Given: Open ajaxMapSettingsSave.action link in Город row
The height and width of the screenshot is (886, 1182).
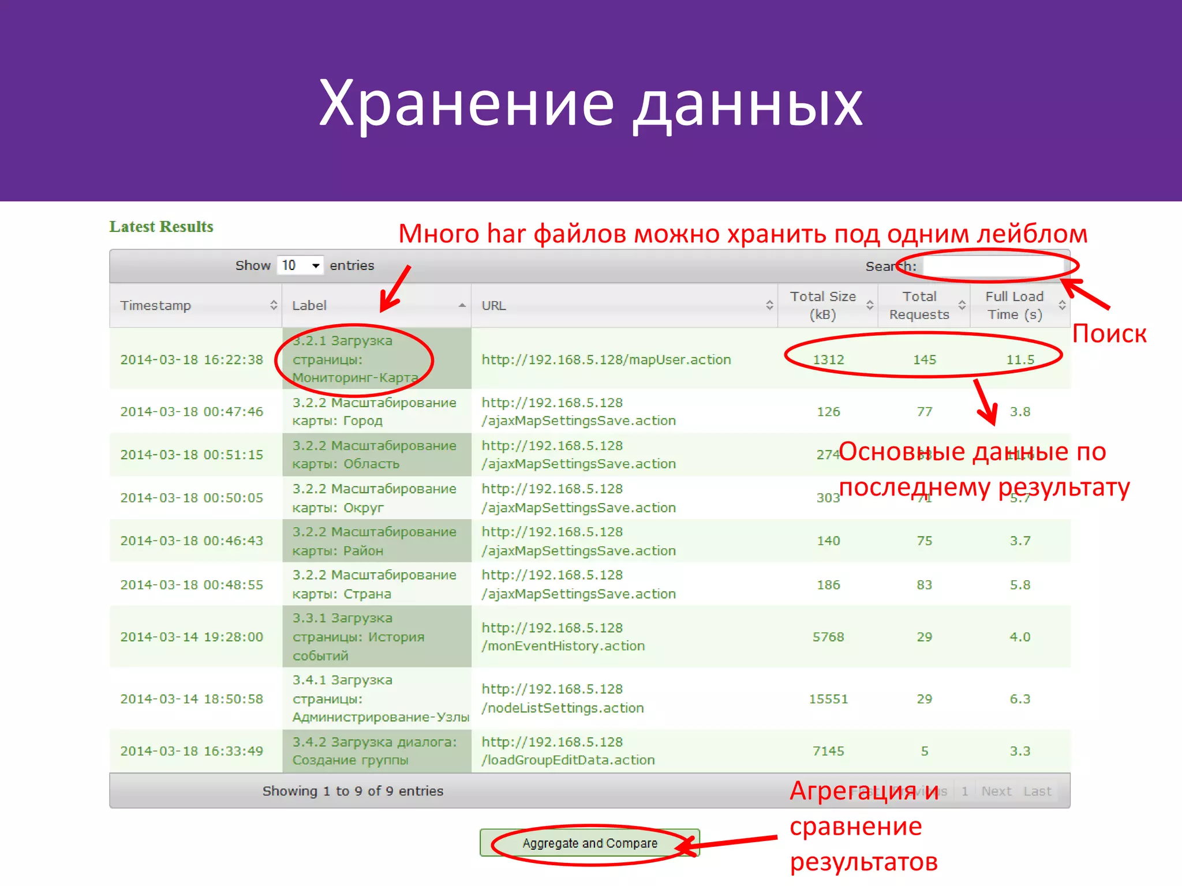Looking at the screenshot, I should pos(579,411).
